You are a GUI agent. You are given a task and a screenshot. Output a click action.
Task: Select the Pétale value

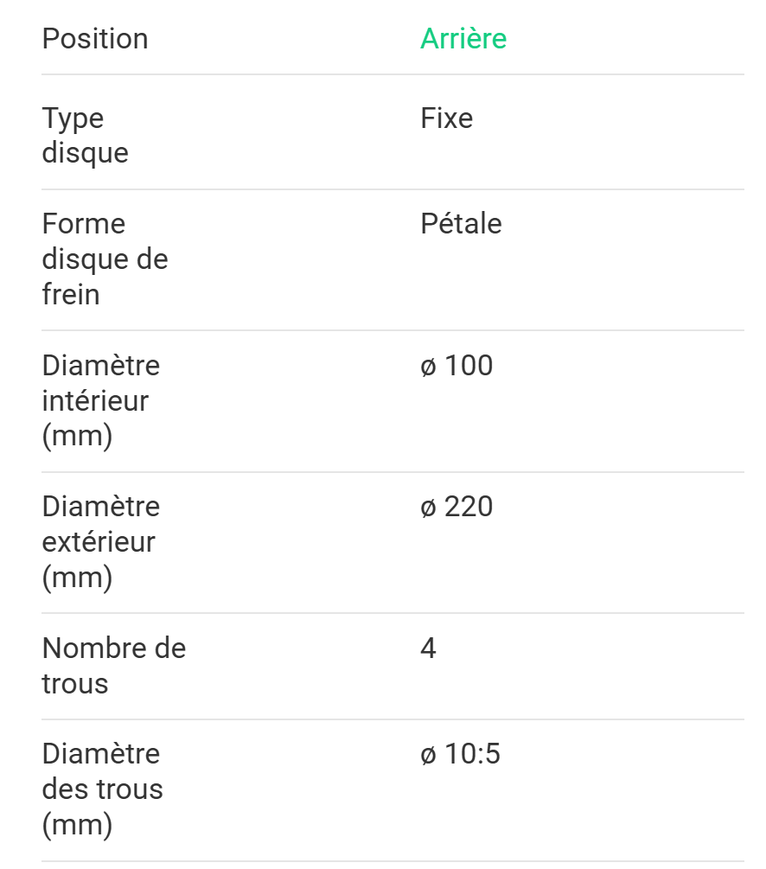pos(461,224)
